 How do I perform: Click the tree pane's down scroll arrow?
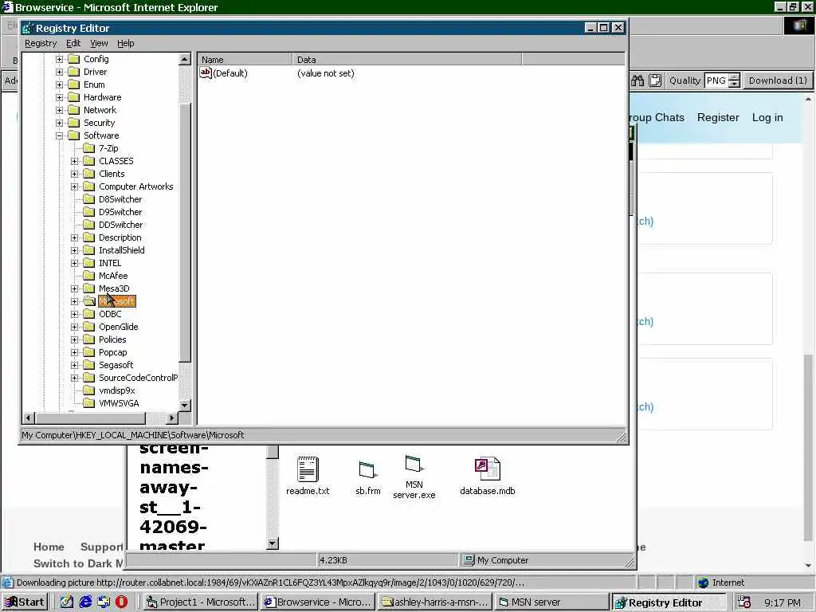tap(185, 404)
